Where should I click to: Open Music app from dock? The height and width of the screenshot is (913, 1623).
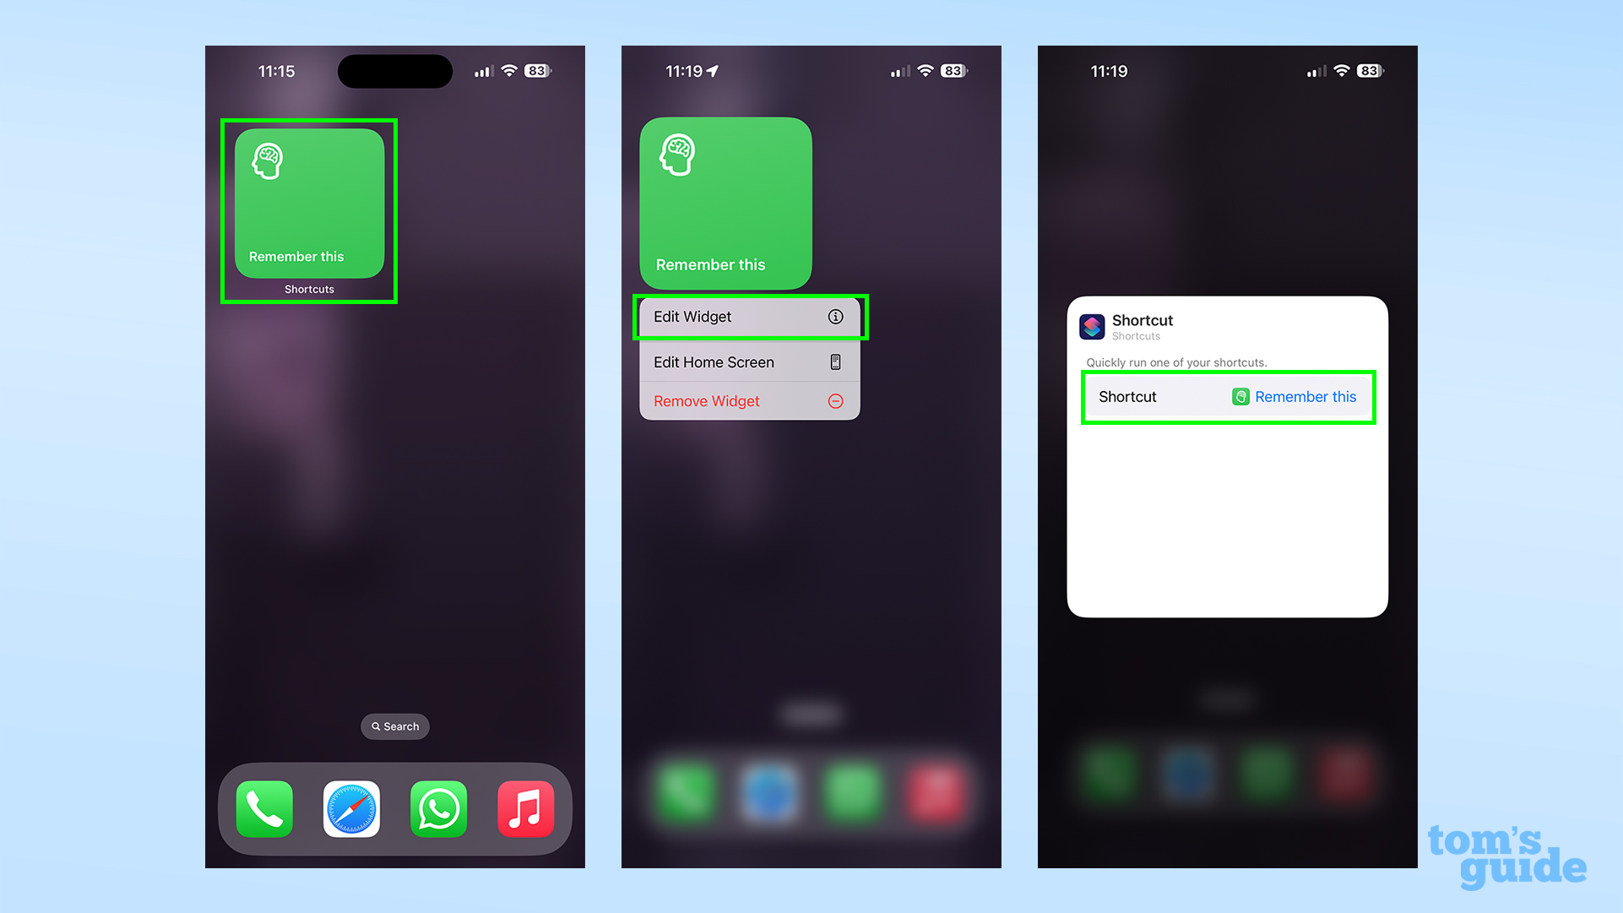526,809
